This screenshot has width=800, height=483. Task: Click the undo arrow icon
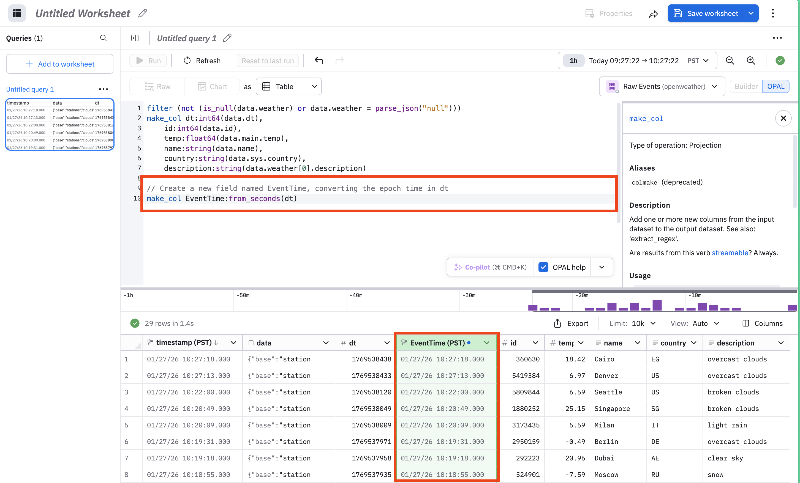[319, 61]
